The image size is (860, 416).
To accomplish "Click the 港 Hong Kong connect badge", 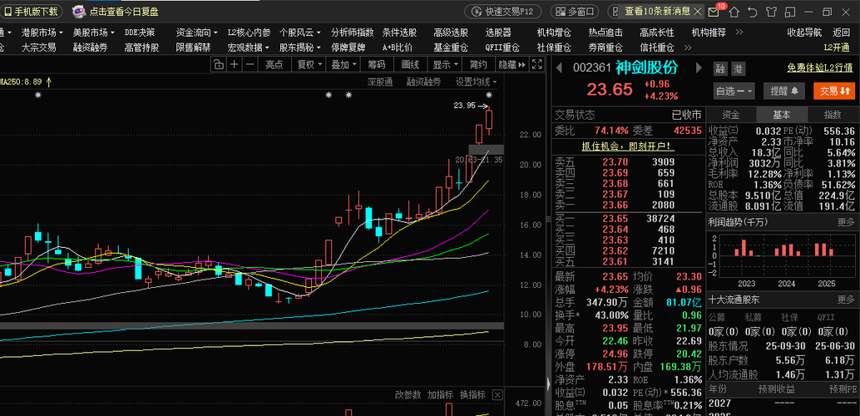I will (739, 69).
